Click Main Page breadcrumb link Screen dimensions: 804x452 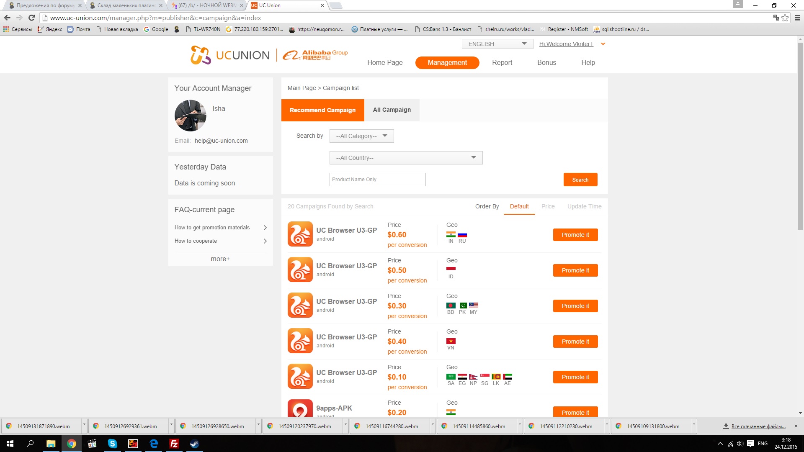click(301, 88)
